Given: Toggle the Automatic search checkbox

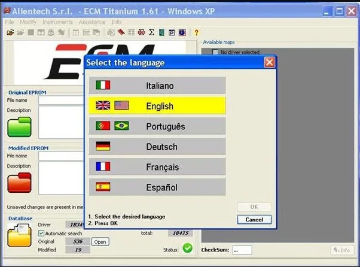Looking at the screenshot, I should coord(41,233).
